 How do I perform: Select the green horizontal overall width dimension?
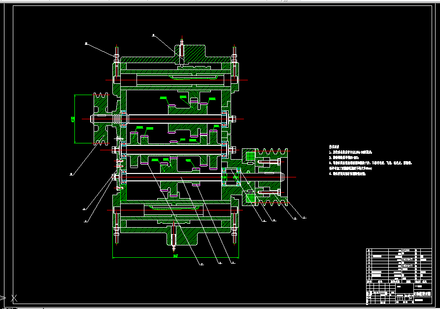175,256
